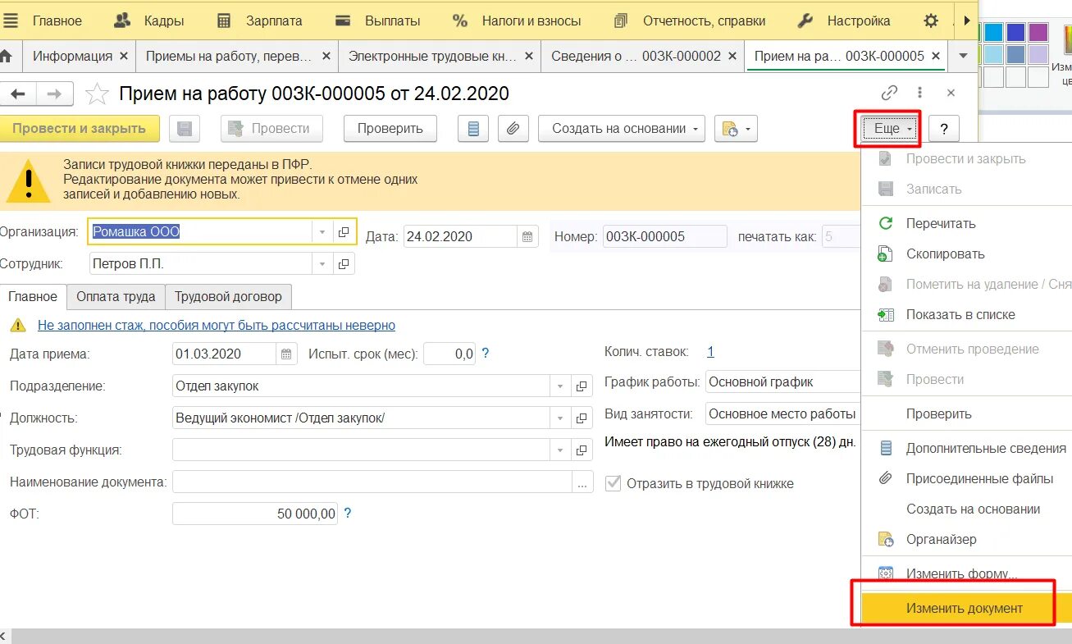
Task: Close the Приемы на работу, перев... tab
Action: (x=326, y=56)
